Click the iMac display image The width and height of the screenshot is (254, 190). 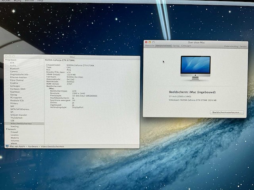point(196,68)
